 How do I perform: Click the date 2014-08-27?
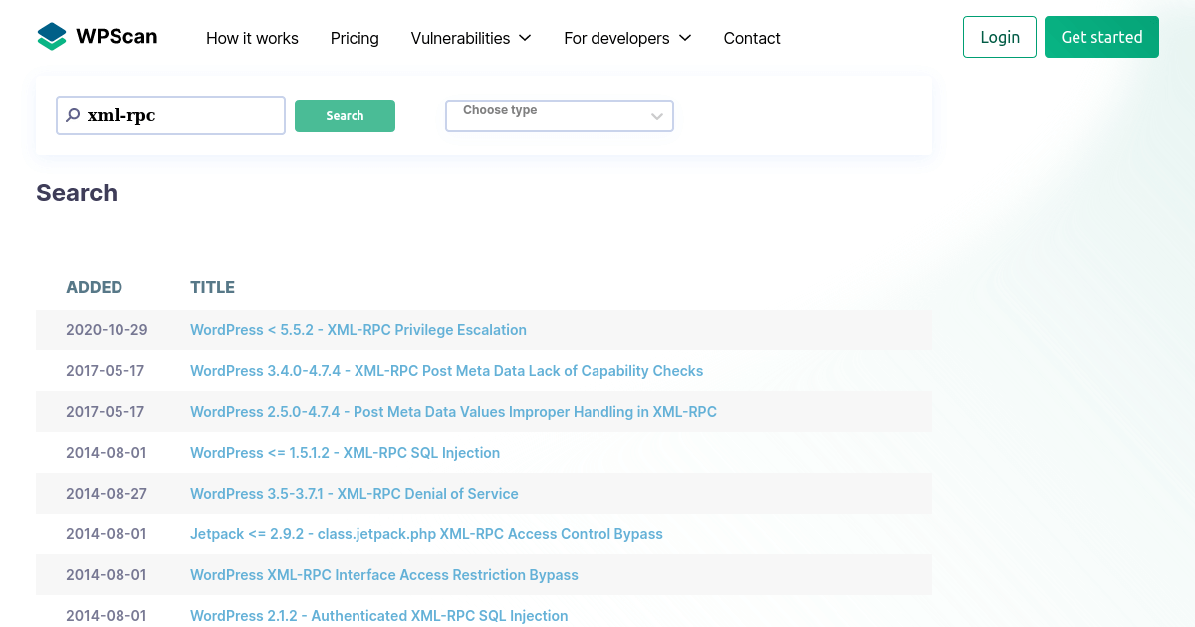click(106, 494)
